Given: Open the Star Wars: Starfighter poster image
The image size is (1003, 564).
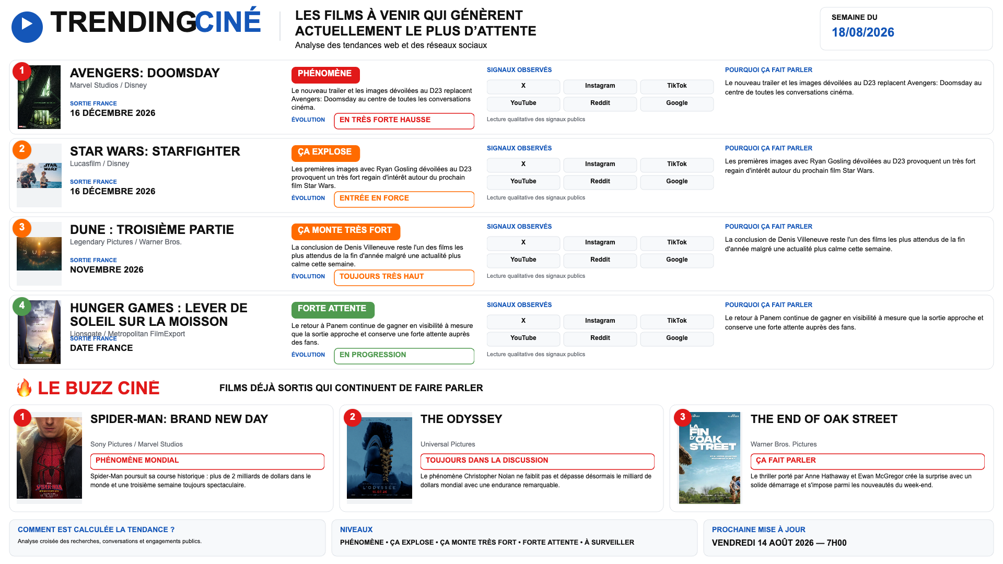Looking at the screenshot, I should (39, 175).
